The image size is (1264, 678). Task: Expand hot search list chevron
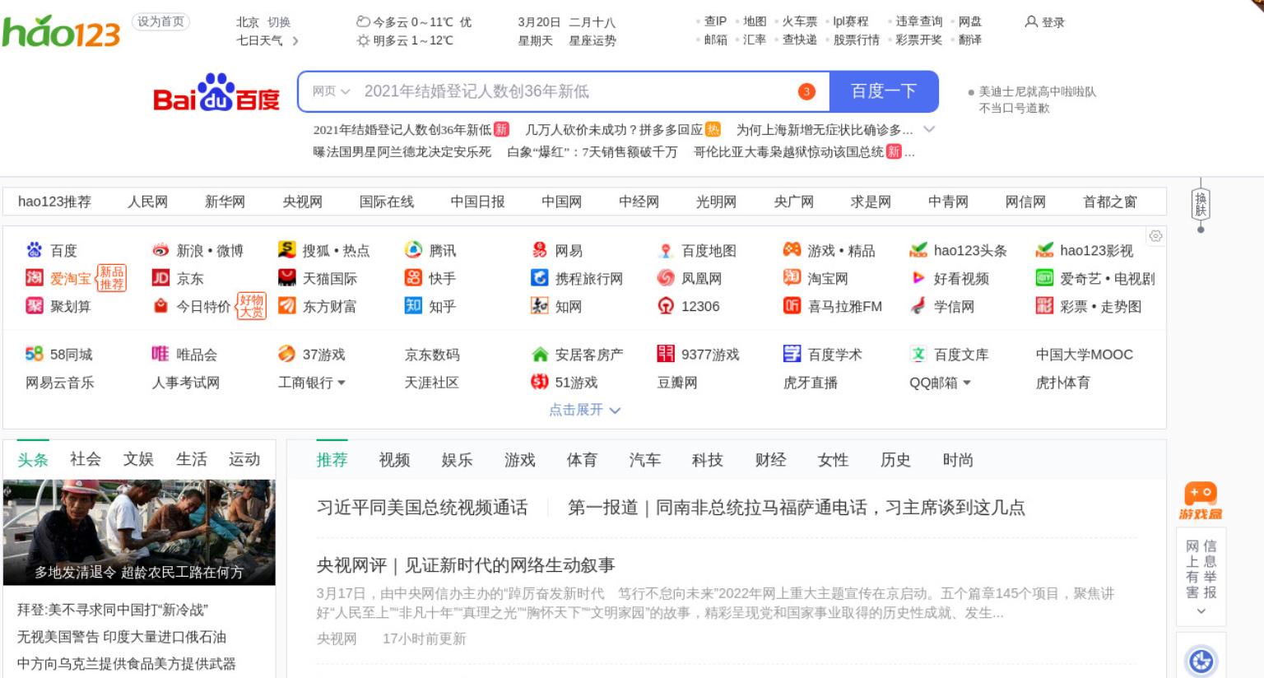930,129
